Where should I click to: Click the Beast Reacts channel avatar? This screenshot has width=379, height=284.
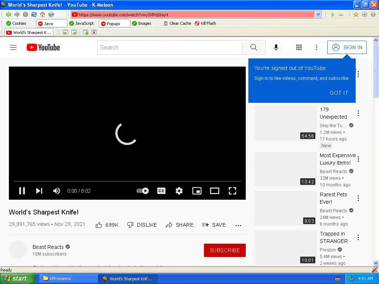point(18,250)
